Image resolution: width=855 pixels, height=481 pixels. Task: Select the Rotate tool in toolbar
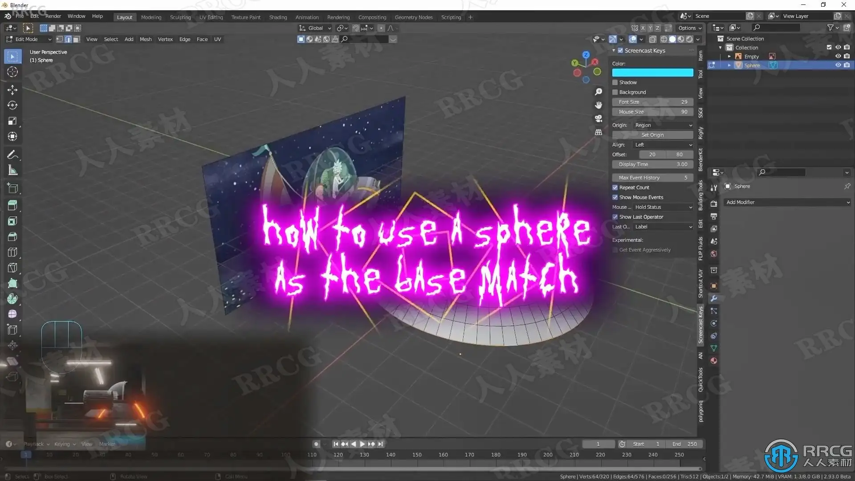12,105
